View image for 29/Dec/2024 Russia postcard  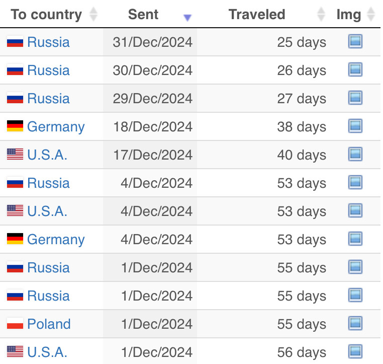(355, 98)
